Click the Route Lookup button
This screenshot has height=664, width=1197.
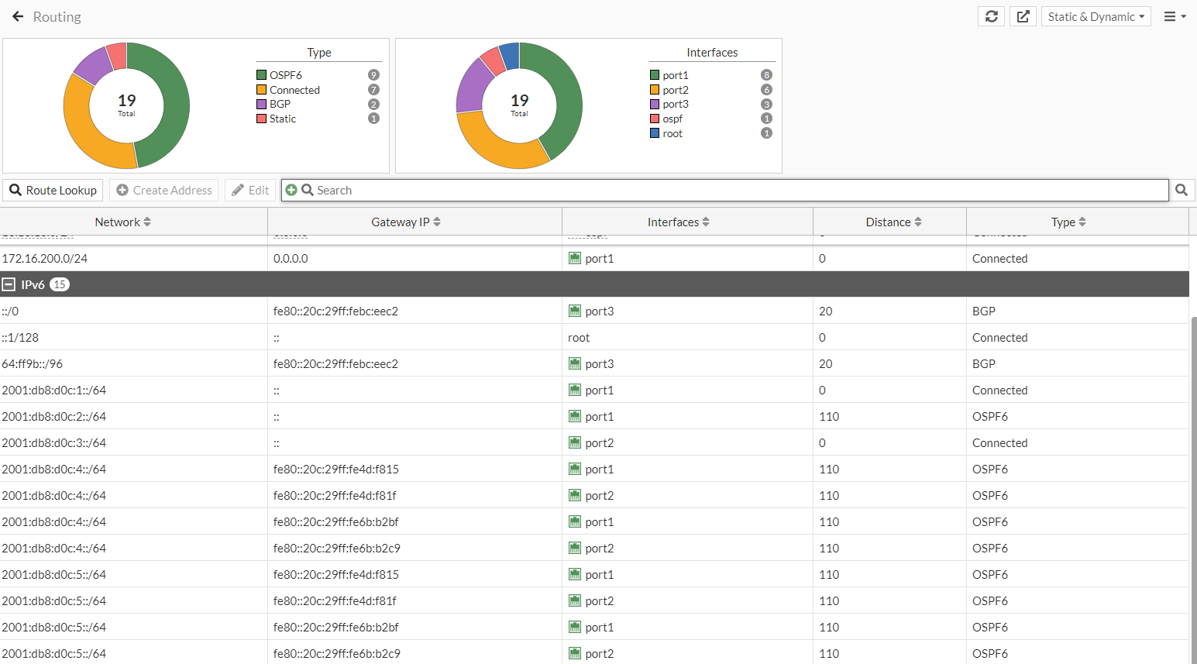point(52,190)
